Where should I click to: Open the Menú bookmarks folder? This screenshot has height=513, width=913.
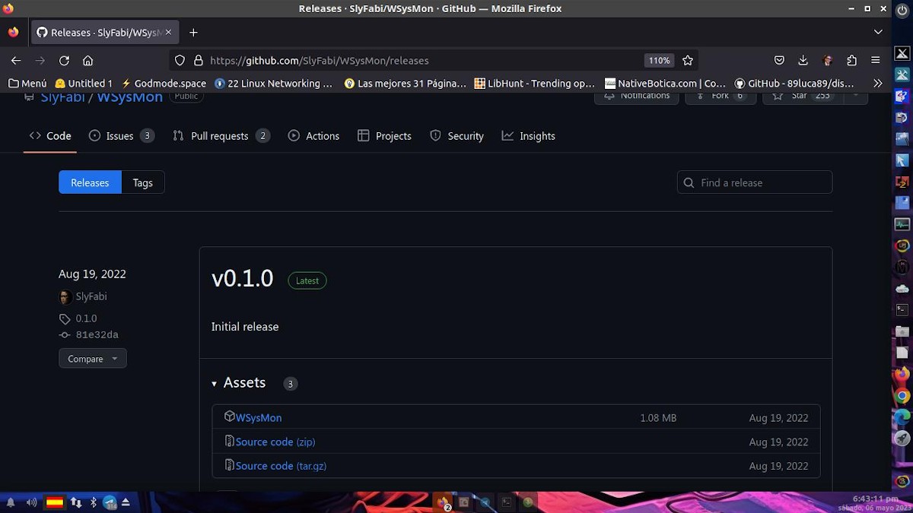[27, 84]
